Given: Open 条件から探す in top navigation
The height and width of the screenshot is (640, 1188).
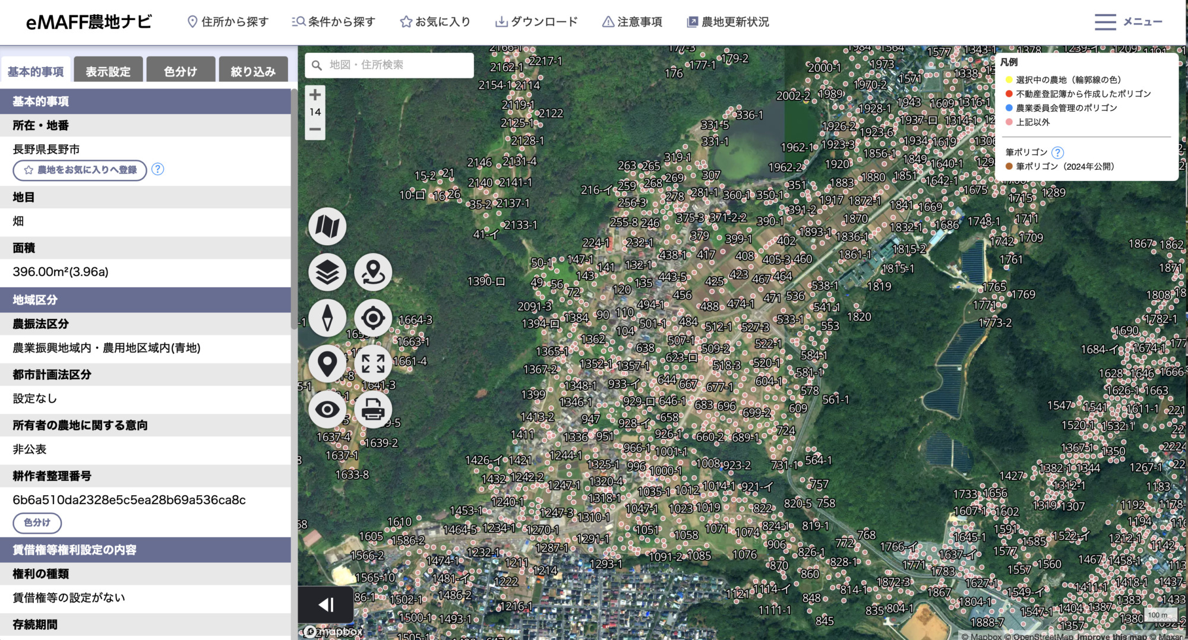Looking at the screenshot, I should click(334, 22).
